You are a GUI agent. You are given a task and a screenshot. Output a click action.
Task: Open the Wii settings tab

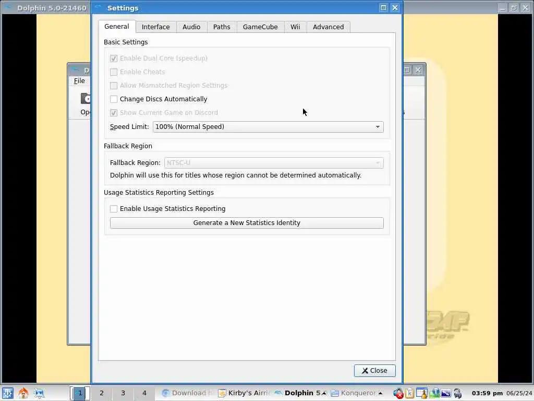tap(295, 27)
